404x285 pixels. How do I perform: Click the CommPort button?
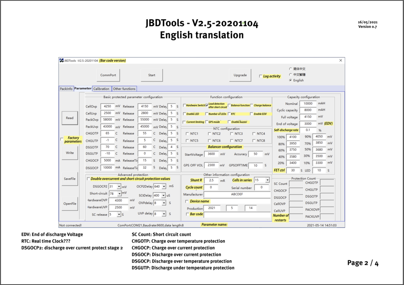point(108,75)
